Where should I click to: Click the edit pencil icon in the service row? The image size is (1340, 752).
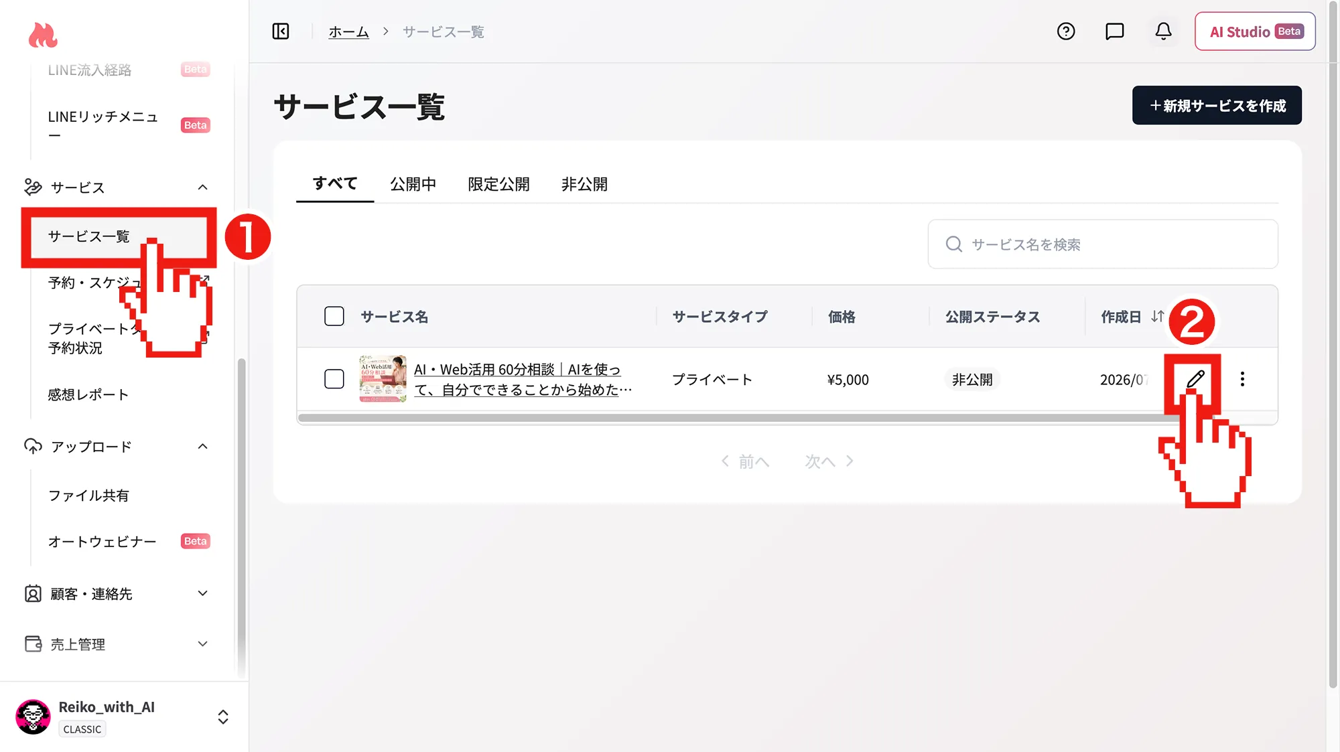(1196, 379)
